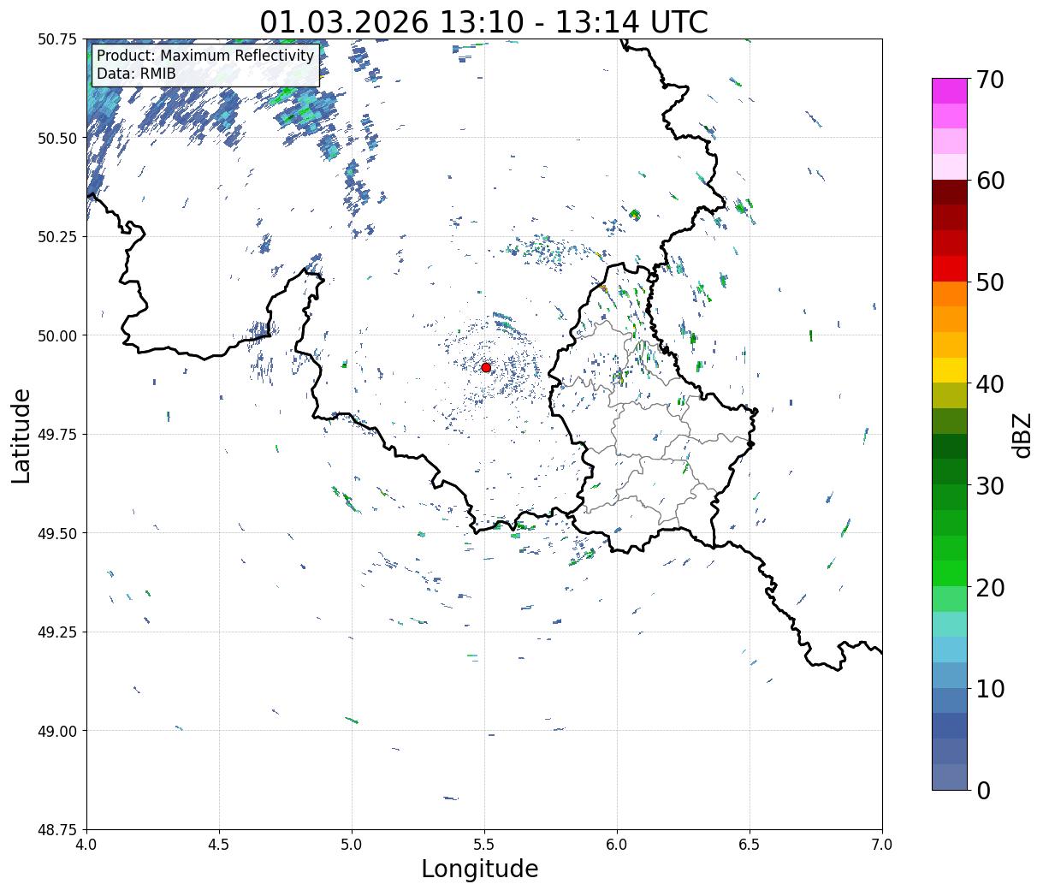Click the colorbar tick label '30'

[x=990, y=486]
